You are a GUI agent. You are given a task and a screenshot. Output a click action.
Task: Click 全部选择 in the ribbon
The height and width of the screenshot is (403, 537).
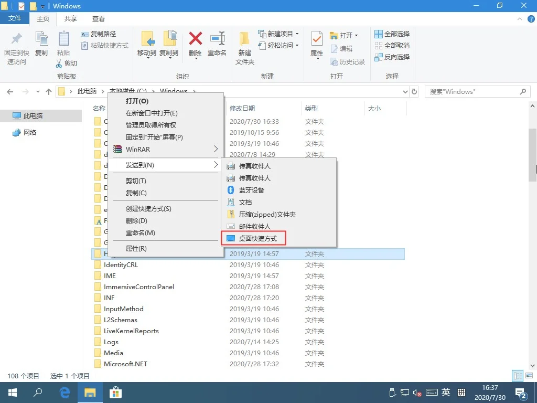pos(392,34)
